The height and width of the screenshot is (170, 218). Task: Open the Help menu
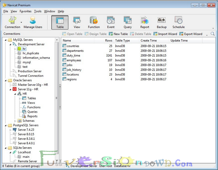tap(61, 11)
